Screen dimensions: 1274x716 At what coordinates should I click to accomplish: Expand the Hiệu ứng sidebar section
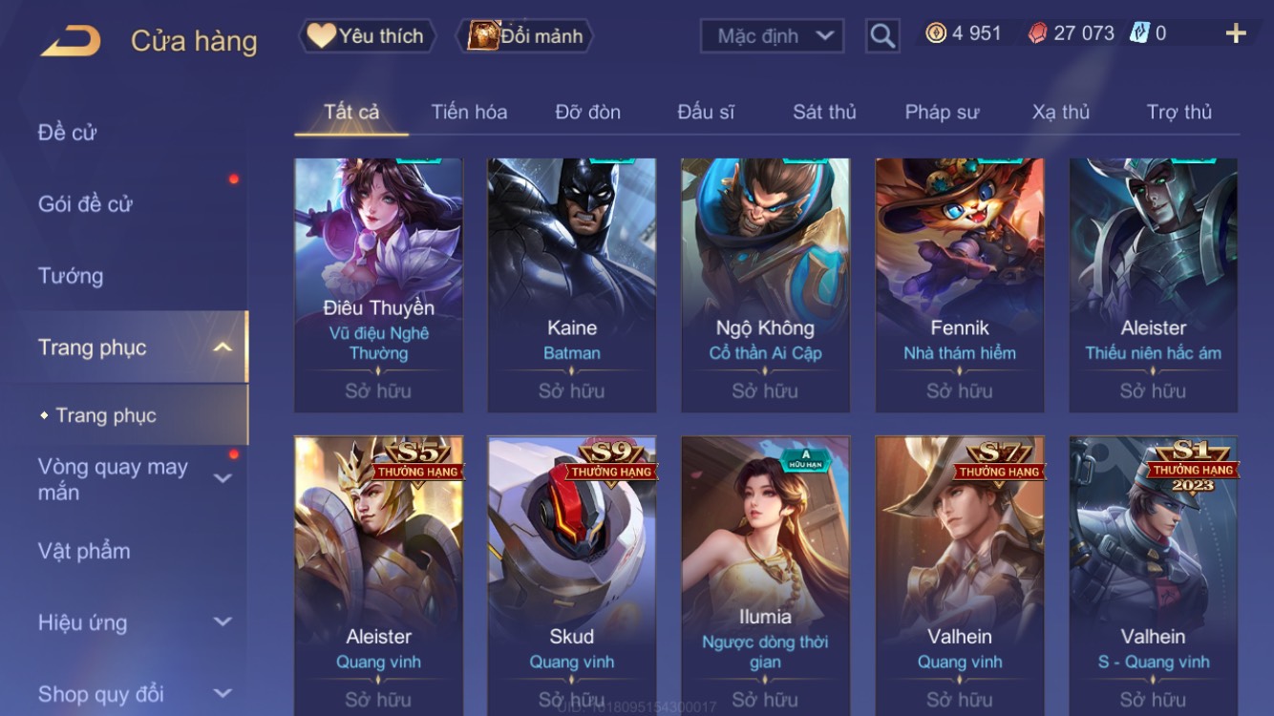click(x=223, y=622)
